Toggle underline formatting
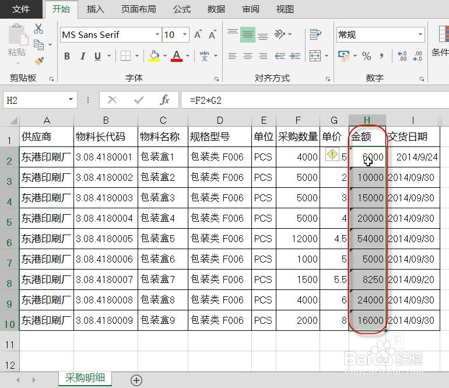The image size is (449, 388). pos(97,56)
